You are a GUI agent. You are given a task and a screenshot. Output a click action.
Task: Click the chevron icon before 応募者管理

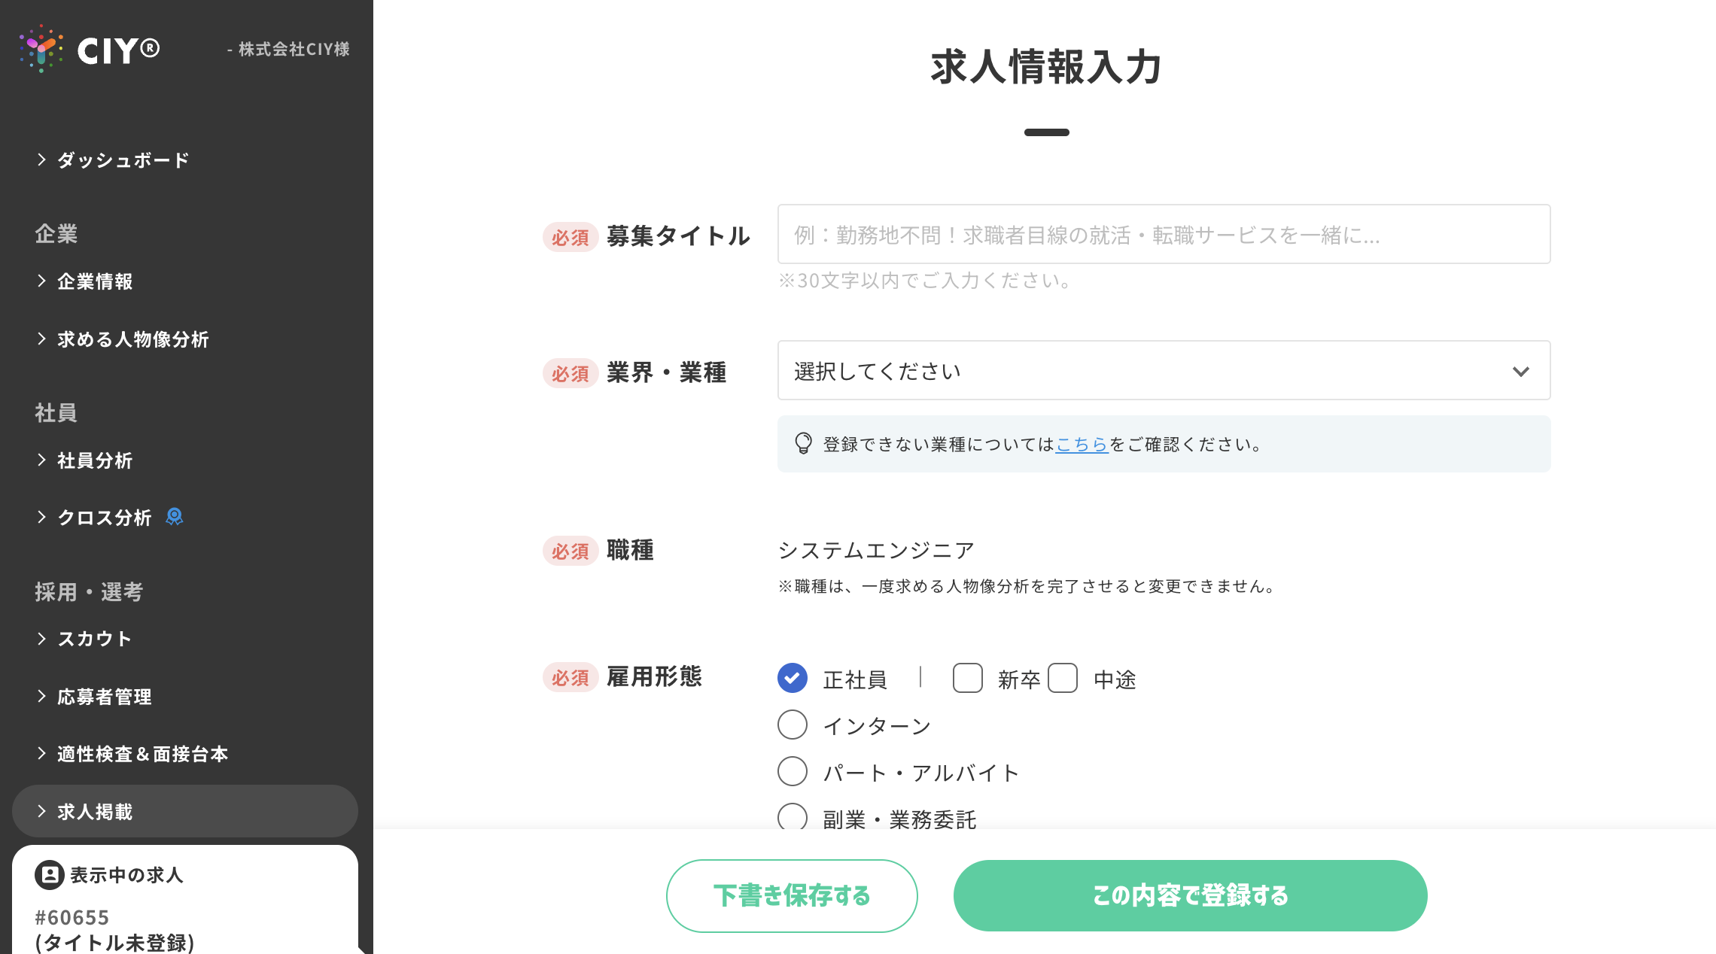42,697
